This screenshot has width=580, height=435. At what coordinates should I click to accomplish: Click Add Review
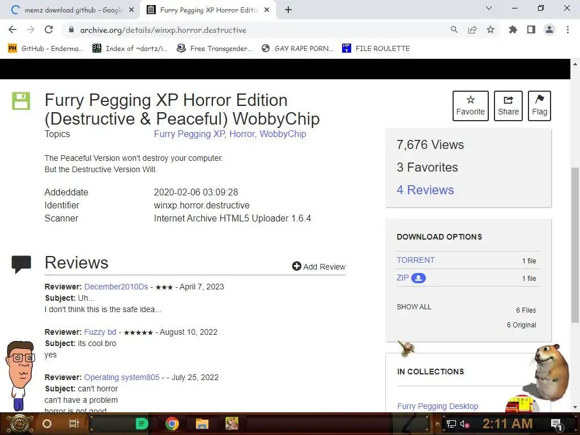point(318,267)
